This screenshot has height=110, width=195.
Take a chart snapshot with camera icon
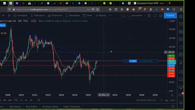pyautogui.click(x=161, y=16)
